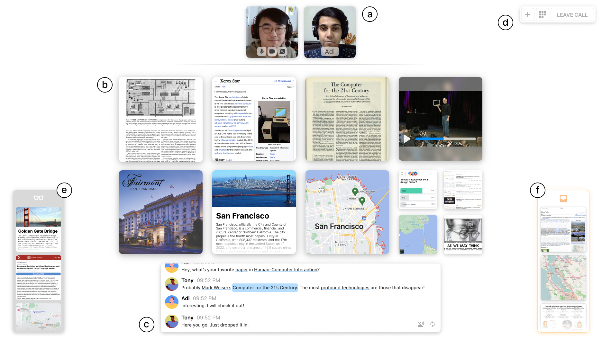
Task: Play the presentation video
Action: (407, 139)
